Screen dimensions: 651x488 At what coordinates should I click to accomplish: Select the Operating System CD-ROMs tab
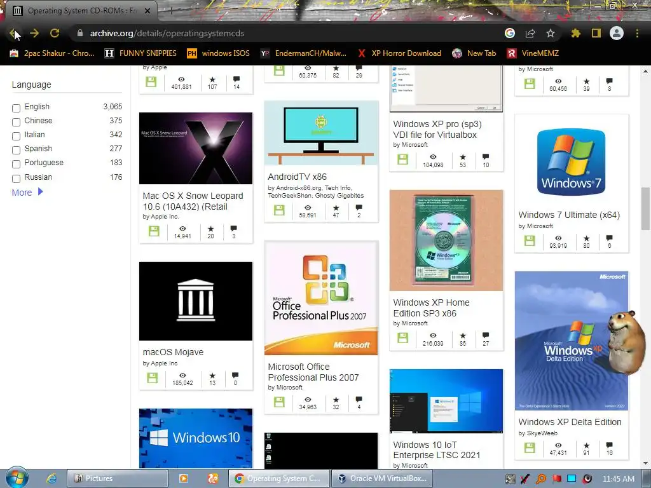pos(81,11)
